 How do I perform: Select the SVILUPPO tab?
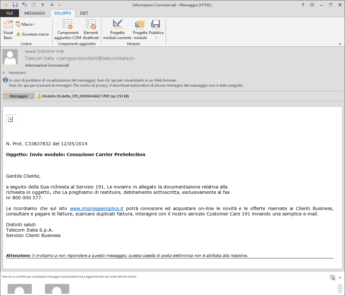pyautogui.click(x=62, y=13)
